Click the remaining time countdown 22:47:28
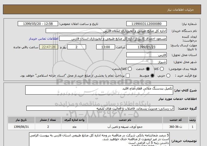 [49, 47]
